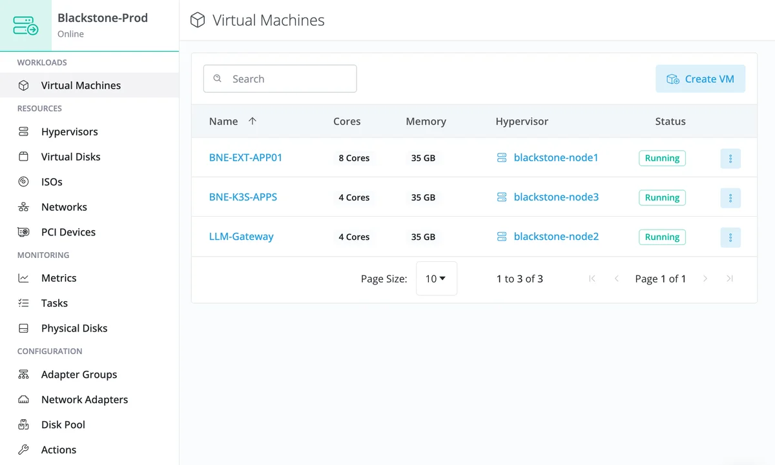The width and height of the screenshot is (775, 465).
Task: Open the Page Size dropdown
Action: tap(437, 279)
